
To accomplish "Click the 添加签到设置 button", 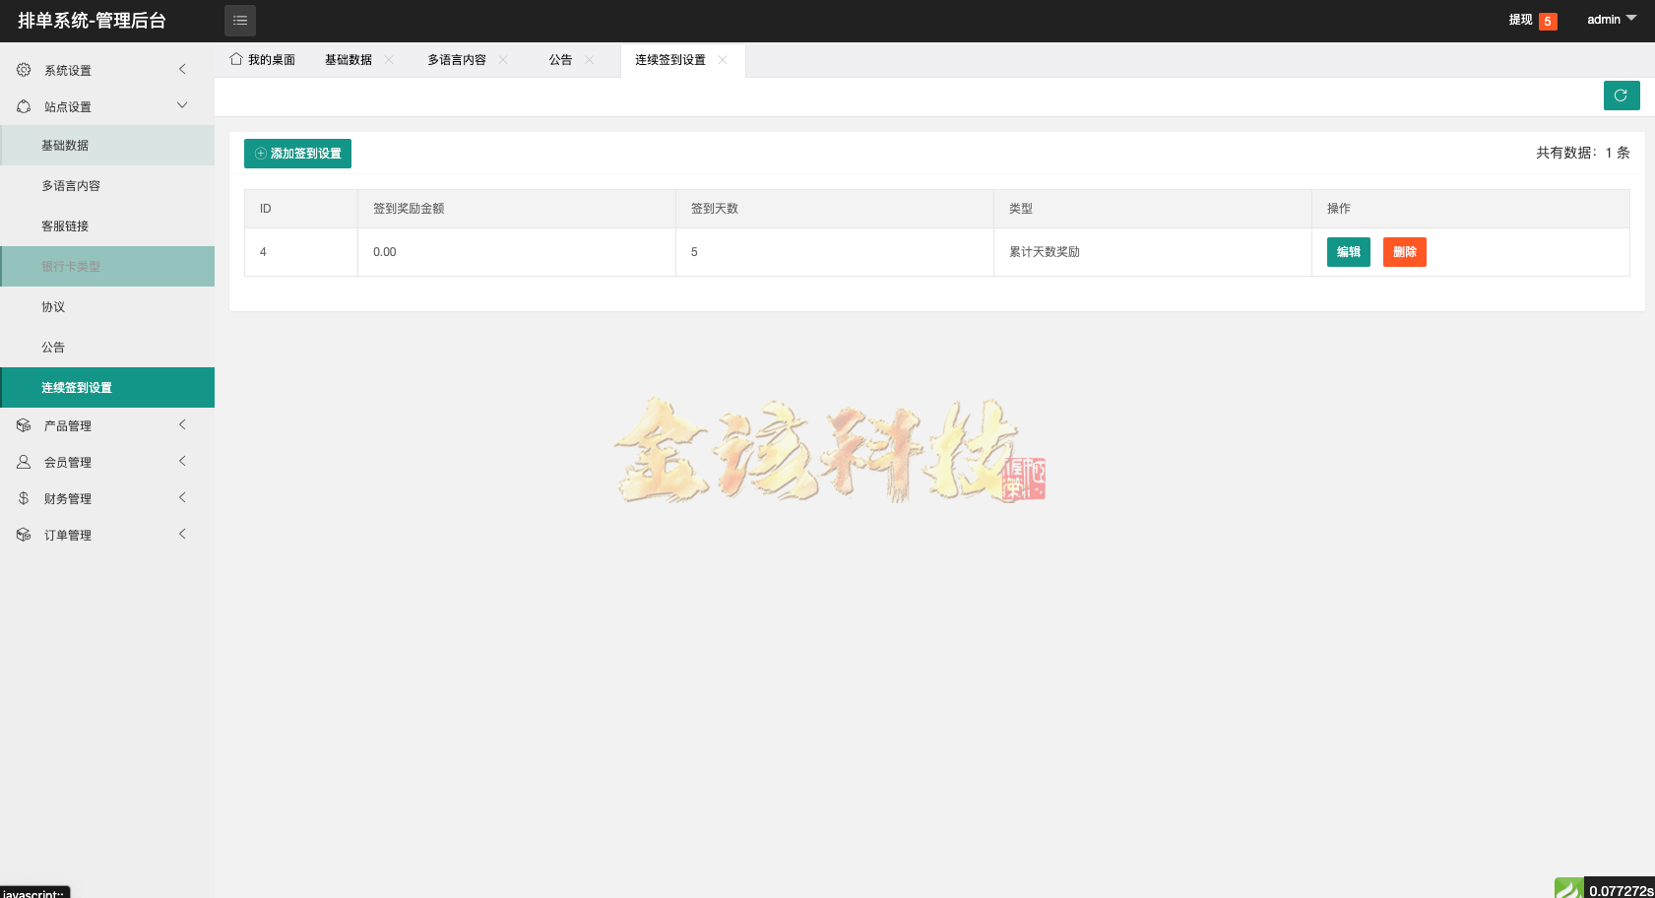I will pyautogui.click(x=297, y=154).
